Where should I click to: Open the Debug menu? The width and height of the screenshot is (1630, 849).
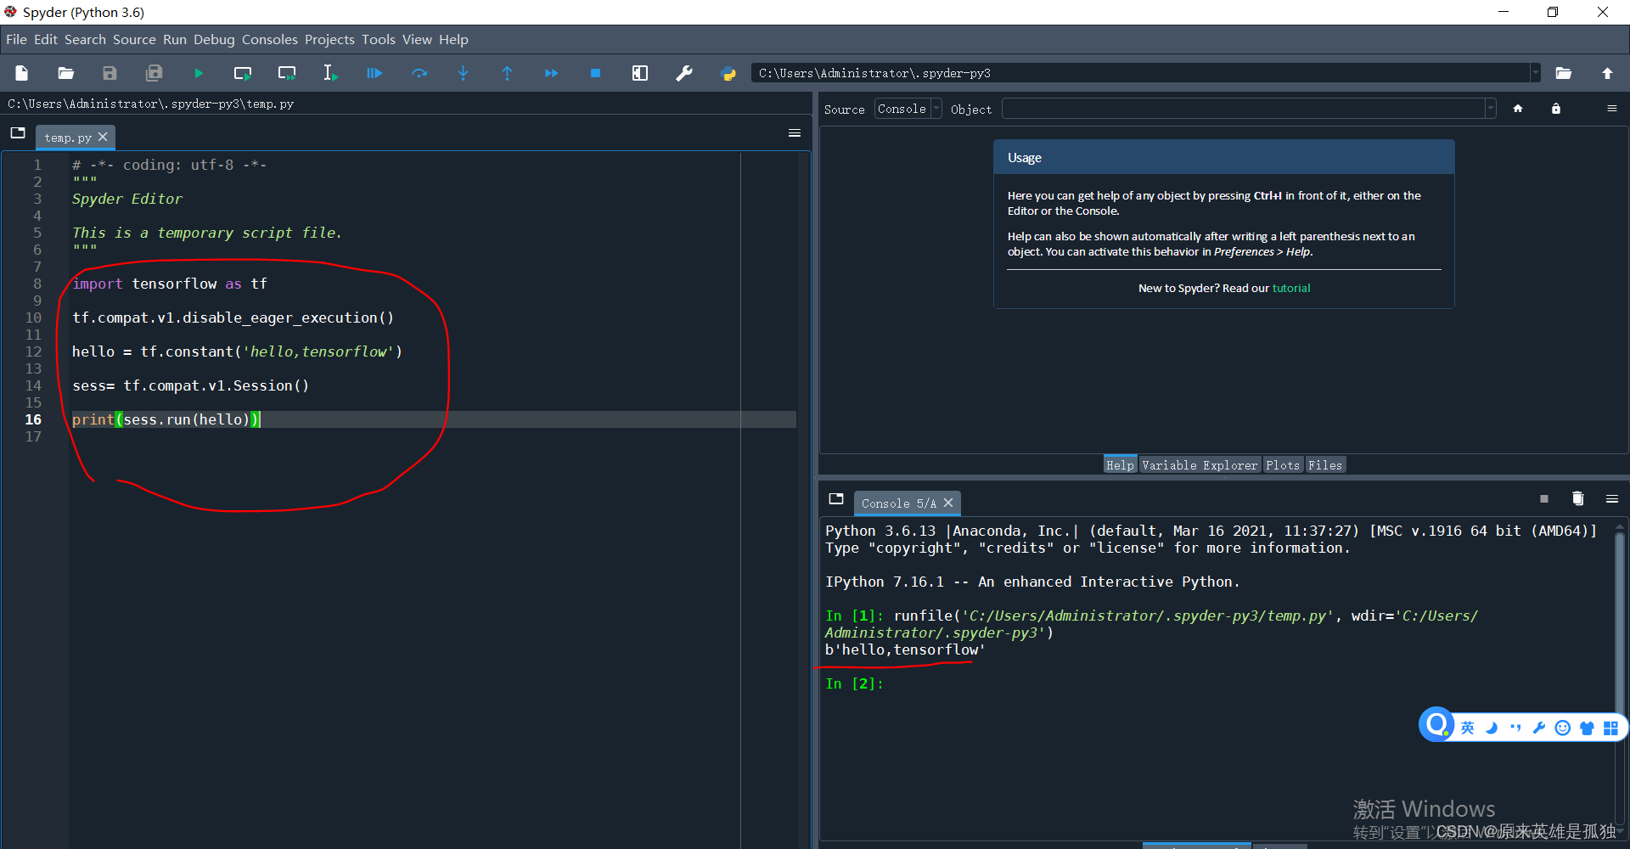(x=214, y=39)
